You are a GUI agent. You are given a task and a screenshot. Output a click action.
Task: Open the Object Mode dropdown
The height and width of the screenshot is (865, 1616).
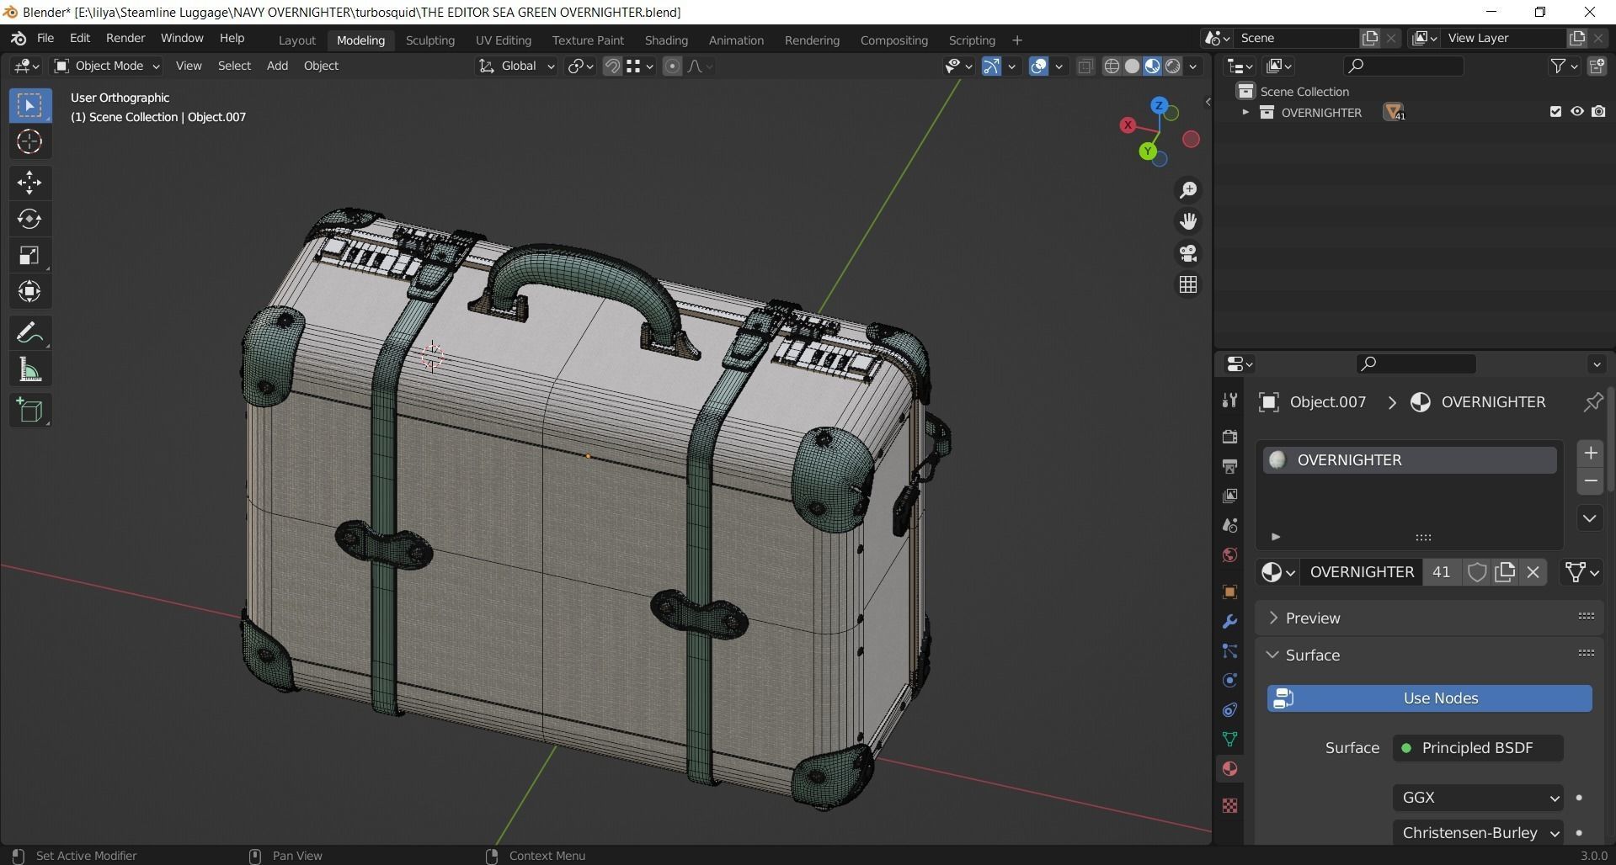click(107, 66)
